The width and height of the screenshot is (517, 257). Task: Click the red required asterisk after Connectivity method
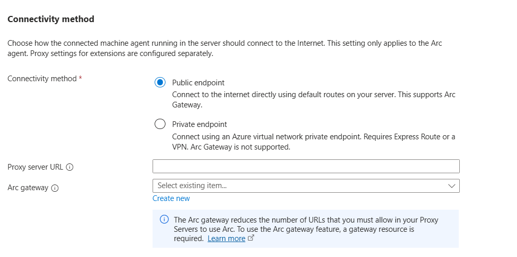tap(80, 79)
